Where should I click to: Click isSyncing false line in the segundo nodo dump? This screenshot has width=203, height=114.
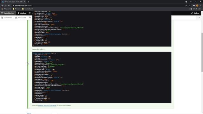coord(41,100)
